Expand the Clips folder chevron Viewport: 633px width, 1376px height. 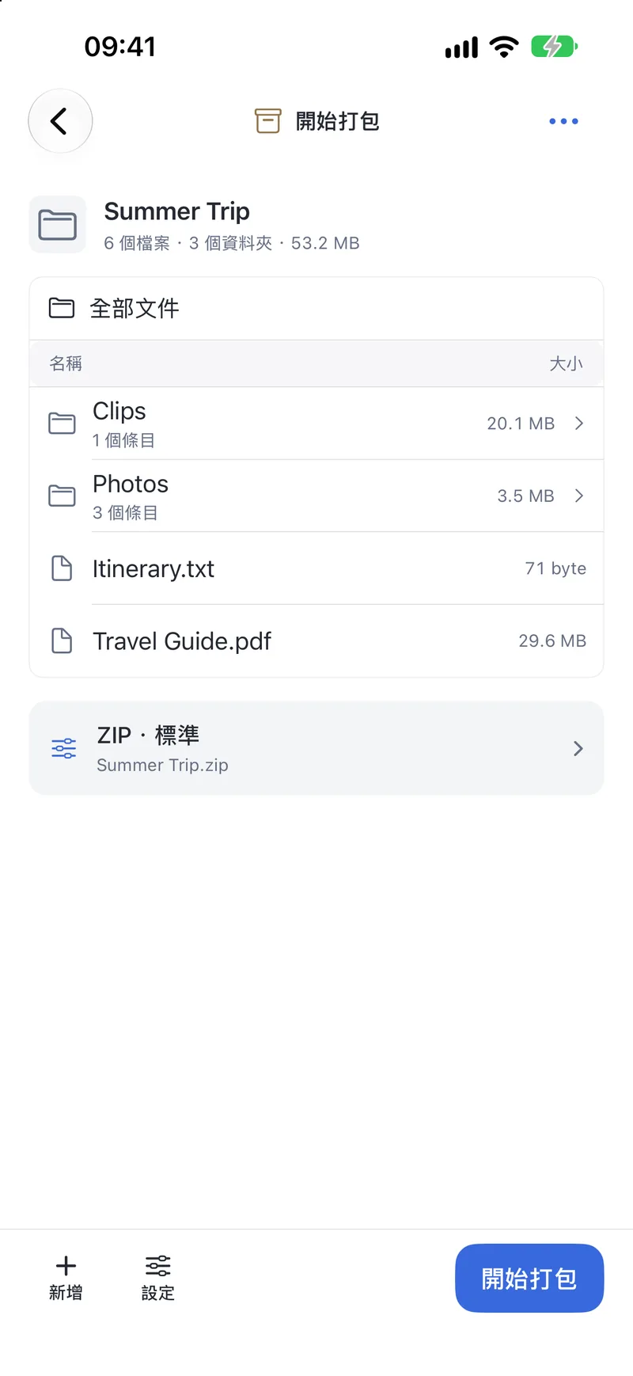click(579, 424)
